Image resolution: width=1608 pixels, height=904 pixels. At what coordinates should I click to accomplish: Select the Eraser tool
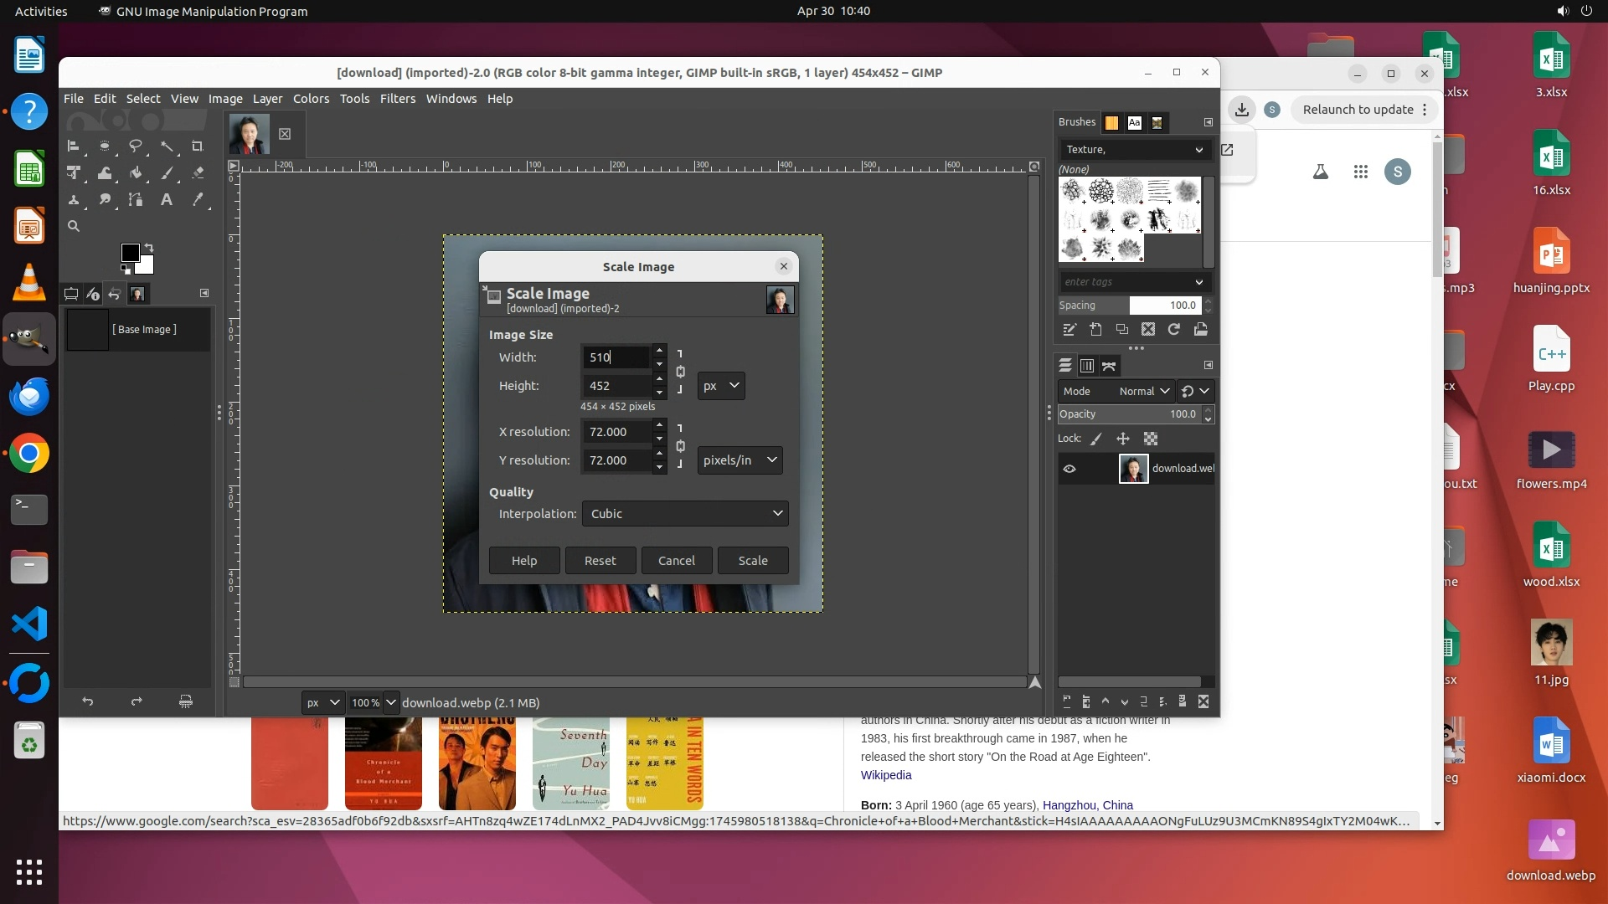tap(198, 173)
